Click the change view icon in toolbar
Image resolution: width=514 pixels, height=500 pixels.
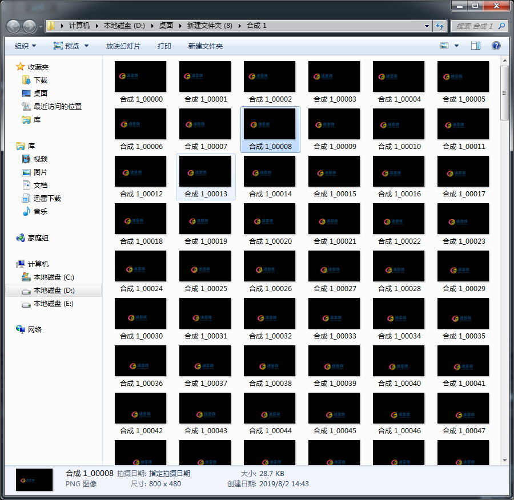coord(445,46)
